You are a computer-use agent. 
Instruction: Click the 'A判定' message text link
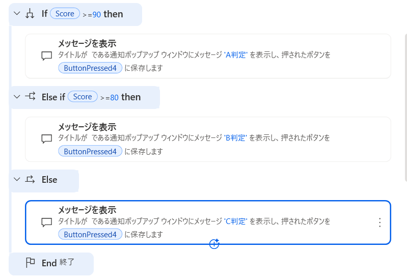(x=236, y=55)
